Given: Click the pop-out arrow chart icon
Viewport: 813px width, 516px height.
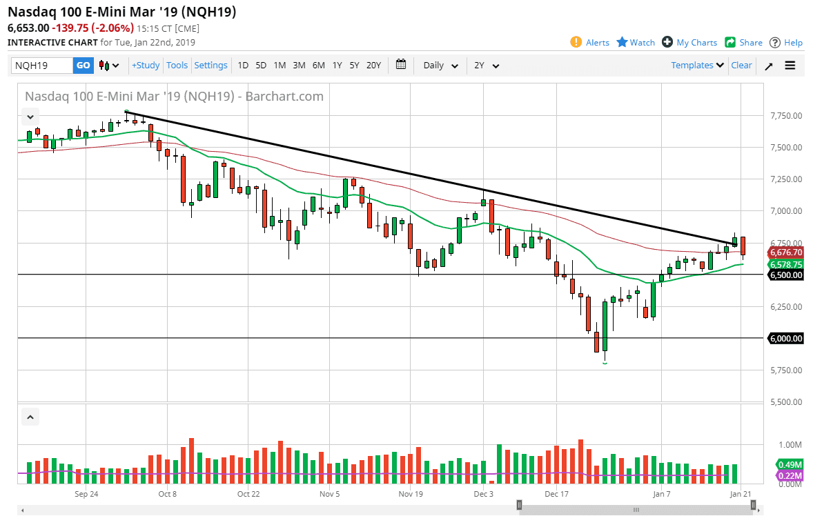Looking at the screenshot, I should point(768,65).
